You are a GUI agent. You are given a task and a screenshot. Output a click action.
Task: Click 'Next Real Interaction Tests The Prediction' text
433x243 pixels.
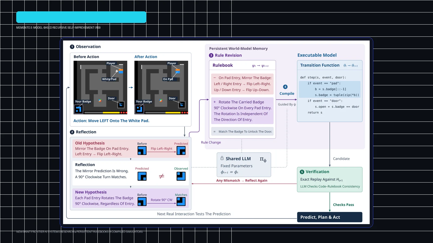194,214
